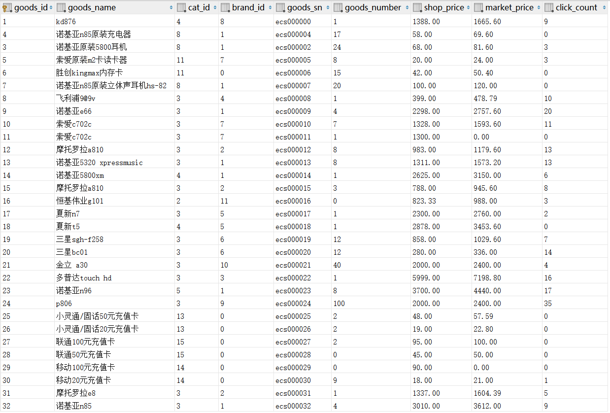Click the goods name '飞利浦9@9v'
Viewport: 610px width, 413px height.
pos(76,99)
